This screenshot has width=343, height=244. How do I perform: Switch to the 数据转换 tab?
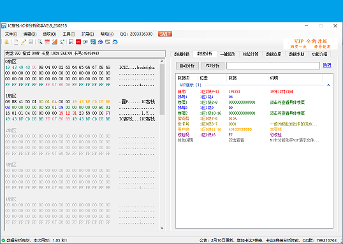click(182, 54)
